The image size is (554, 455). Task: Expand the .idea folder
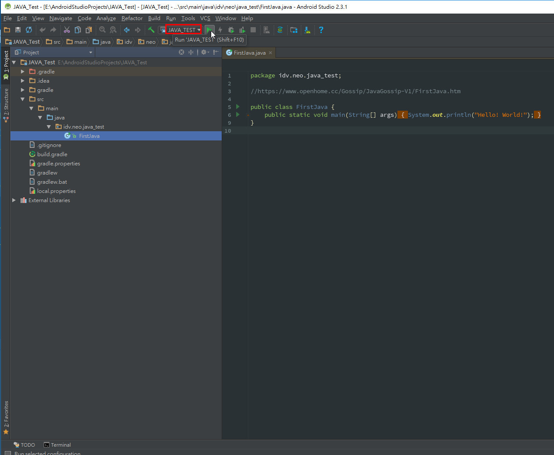[23, 81]
